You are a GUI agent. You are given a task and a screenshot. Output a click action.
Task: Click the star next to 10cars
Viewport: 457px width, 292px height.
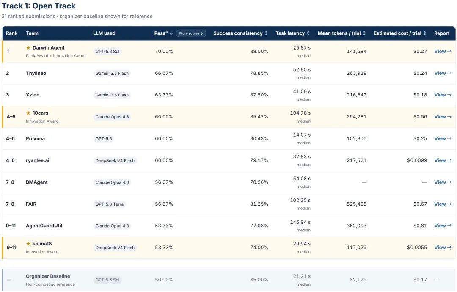click(x=28, y=113)
